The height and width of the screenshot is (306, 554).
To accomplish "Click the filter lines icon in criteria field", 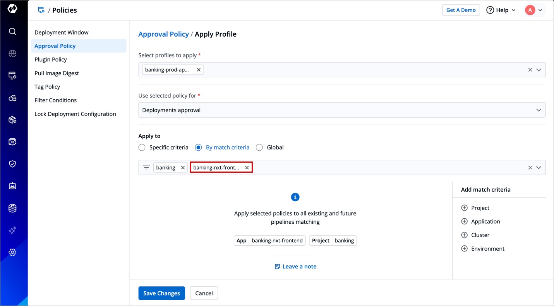I will [146, 168].
